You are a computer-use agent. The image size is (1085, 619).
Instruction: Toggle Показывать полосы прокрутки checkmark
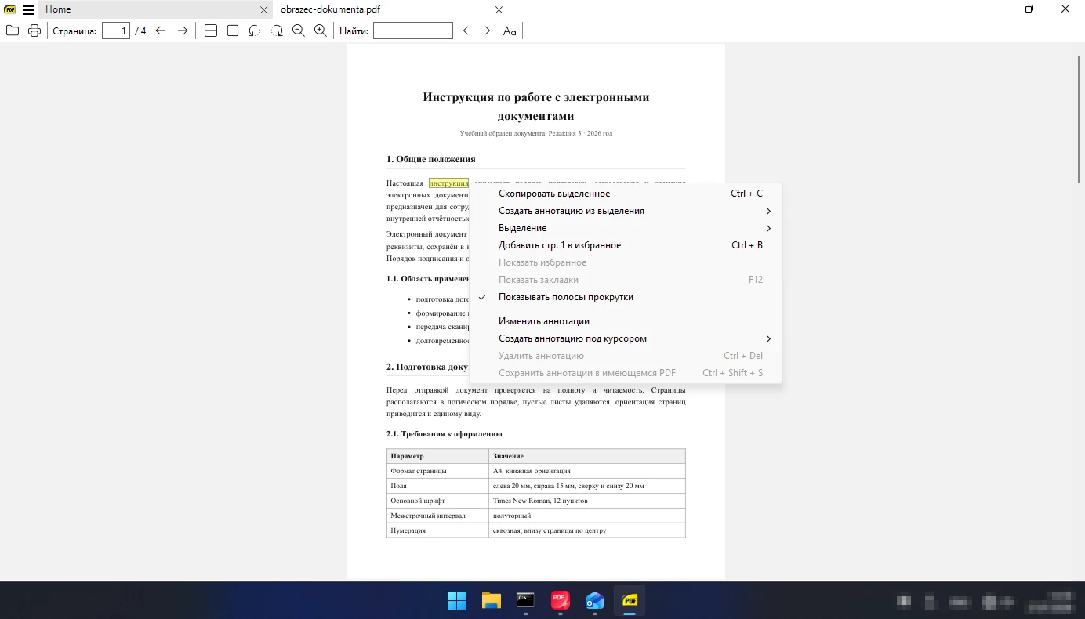pos(626,297)
